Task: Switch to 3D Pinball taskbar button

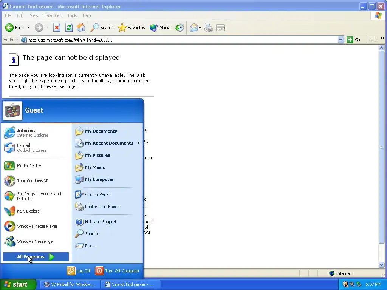Action: click(x=70, y=284)
